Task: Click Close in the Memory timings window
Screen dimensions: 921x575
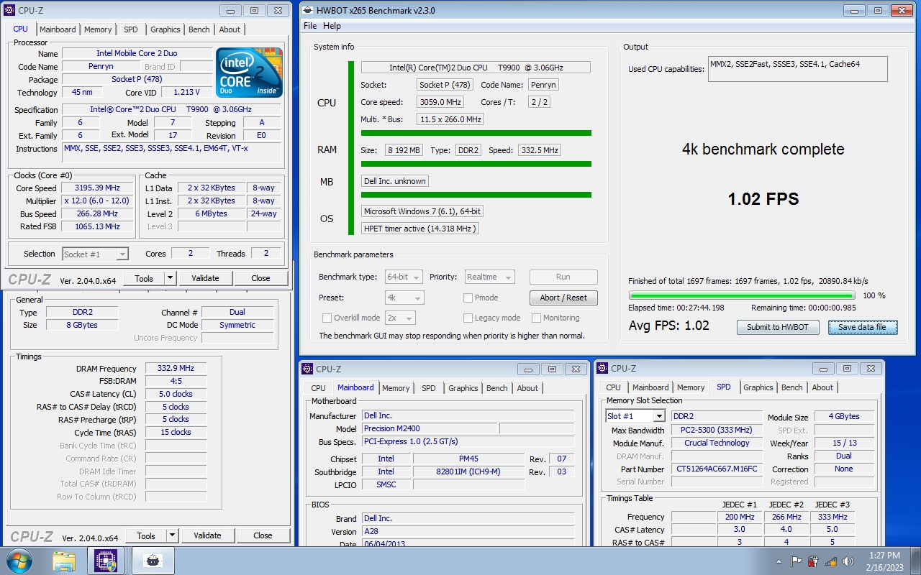Action: [x=263, y=535]
